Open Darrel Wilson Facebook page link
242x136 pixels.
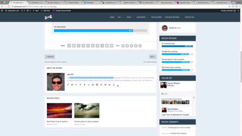click(x=173, y=83)
